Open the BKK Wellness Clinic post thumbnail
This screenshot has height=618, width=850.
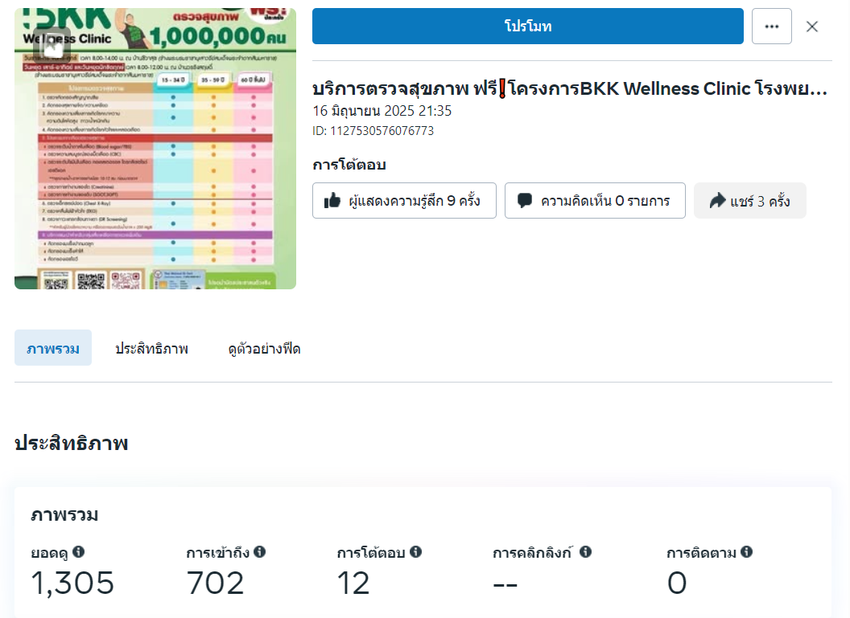click(155, 149)
